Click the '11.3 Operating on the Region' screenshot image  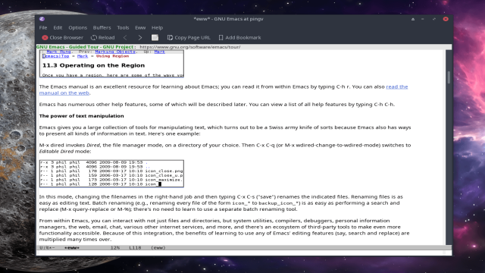tap(111, 64)
